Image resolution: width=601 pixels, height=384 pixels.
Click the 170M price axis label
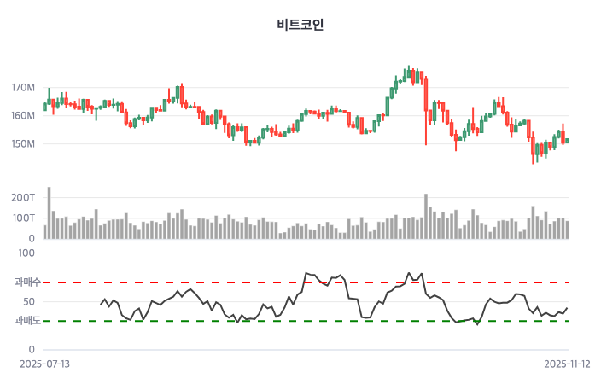23,88
